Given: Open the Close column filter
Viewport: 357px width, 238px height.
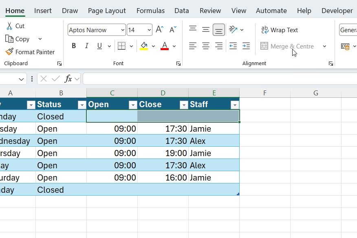Looking at the screenshot, I should coord(184,105).
